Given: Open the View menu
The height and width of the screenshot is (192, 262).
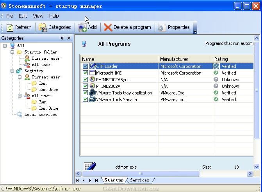Looking at the screenshot, I should 38,16.
